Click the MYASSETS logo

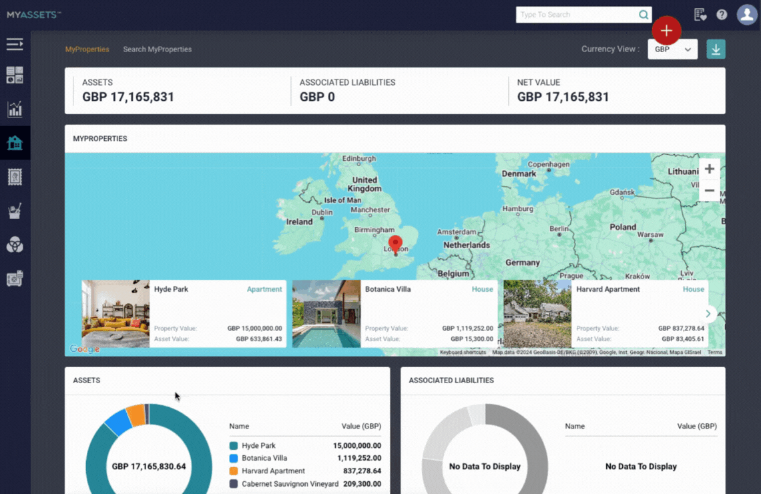click(x=34, y=15)
